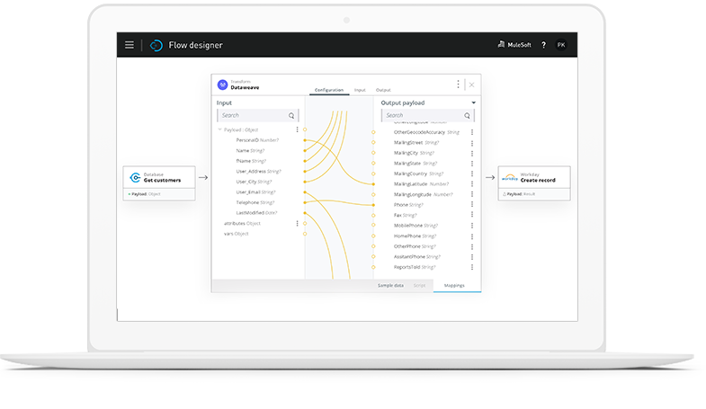This screenshot has height=409, width=706.
Task: Click the Input panel search field
Action: point(252,116)
